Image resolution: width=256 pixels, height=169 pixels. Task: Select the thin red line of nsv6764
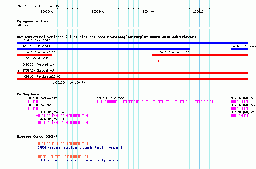click(x=88, y=61)
